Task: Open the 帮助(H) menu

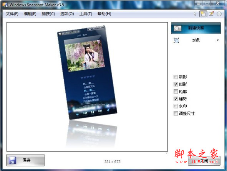Action: tap(104, 14)
